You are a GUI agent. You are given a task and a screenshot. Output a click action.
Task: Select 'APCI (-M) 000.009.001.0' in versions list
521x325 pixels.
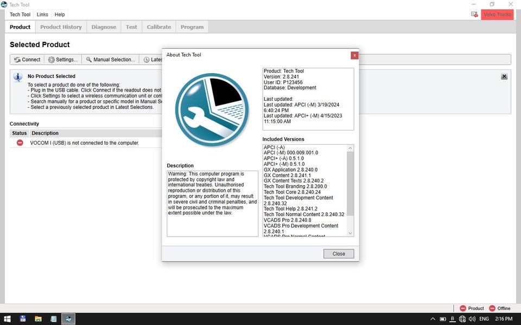click(x=291, y=153)
